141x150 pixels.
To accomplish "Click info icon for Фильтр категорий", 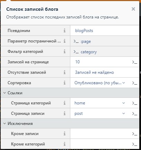I will point(64,52).
